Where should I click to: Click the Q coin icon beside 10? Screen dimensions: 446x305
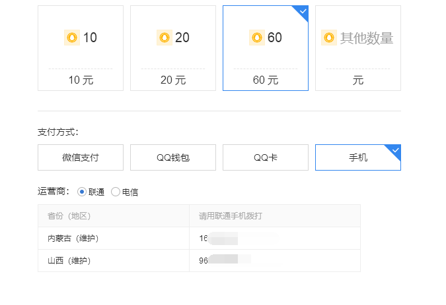pos(72,38)
